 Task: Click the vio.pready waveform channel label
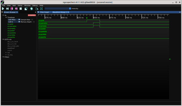[x=42, y=26]
